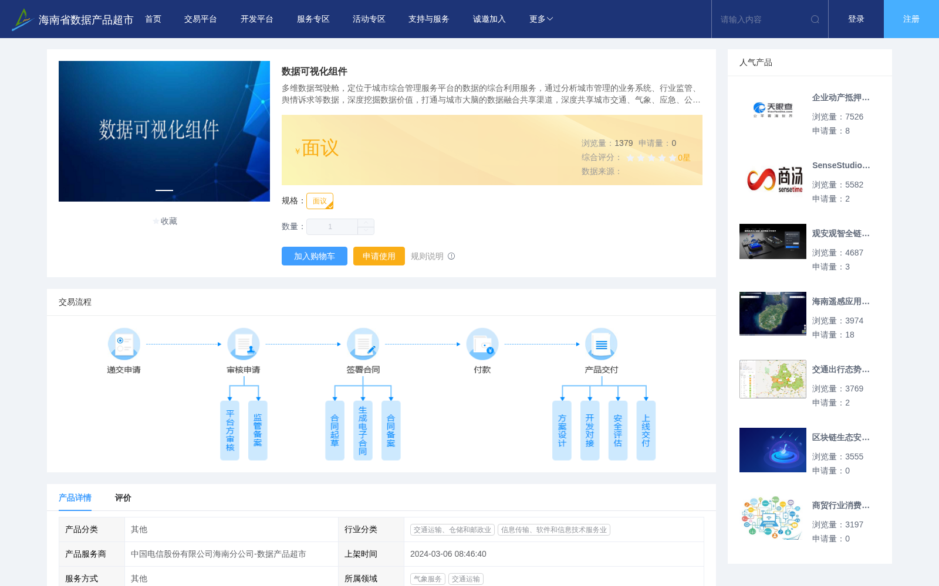939x586 pixels.
Task: Click the 申请使用 button
Action: click(x=379, y=256)
